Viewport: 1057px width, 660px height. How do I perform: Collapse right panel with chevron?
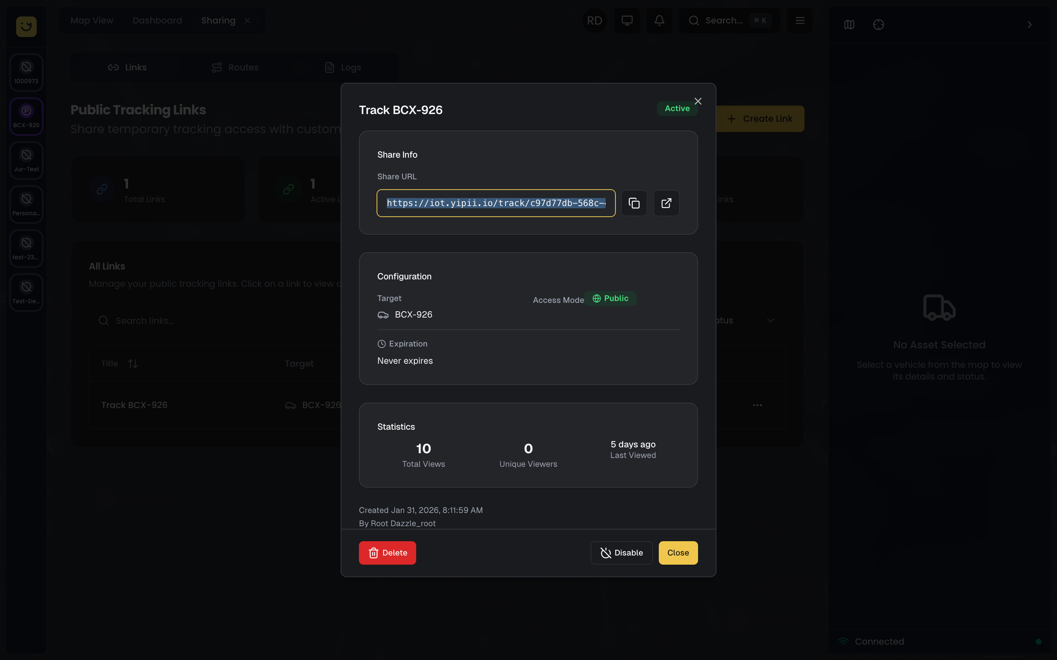[1029, 25]
